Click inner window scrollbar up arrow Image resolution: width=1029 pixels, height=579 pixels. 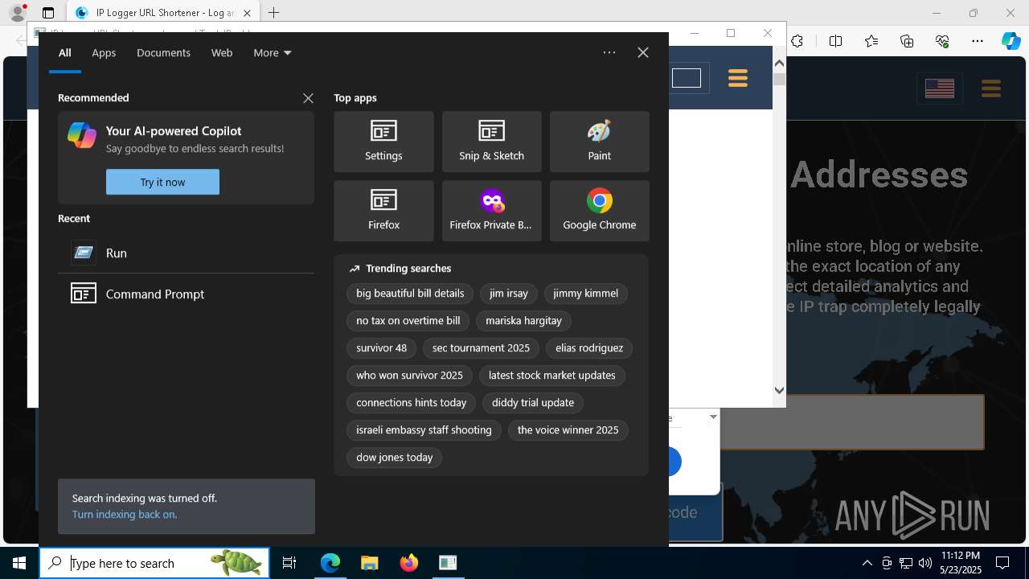click(x=779, y=63)
